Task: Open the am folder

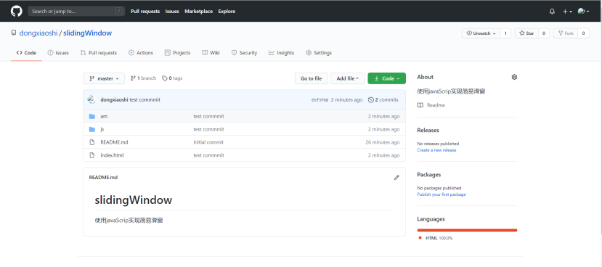Action: tap(104, 116)
